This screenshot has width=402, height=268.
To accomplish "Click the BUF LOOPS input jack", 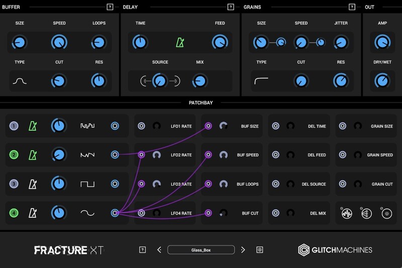I will coord(208,184).
